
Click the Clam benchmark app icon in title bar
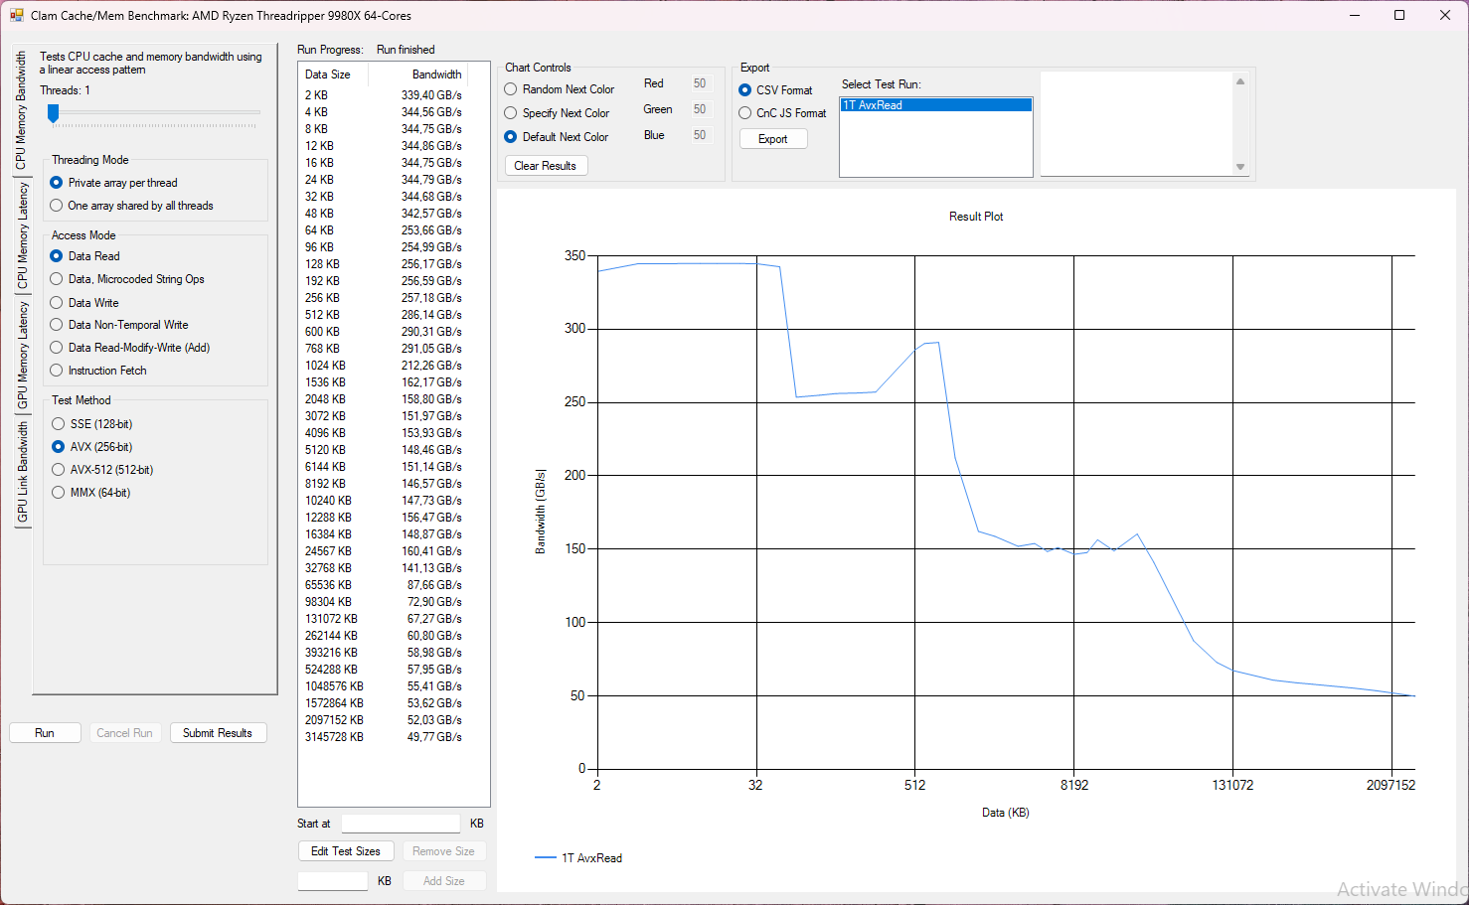(17, 16)
